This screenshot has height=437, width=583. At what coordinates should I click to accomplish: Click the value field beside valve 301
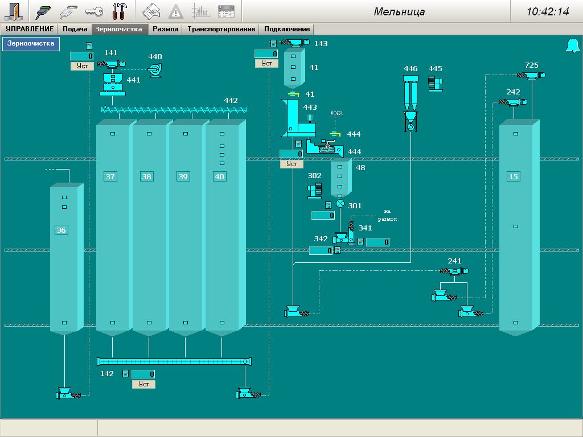[x=323, y=216]
